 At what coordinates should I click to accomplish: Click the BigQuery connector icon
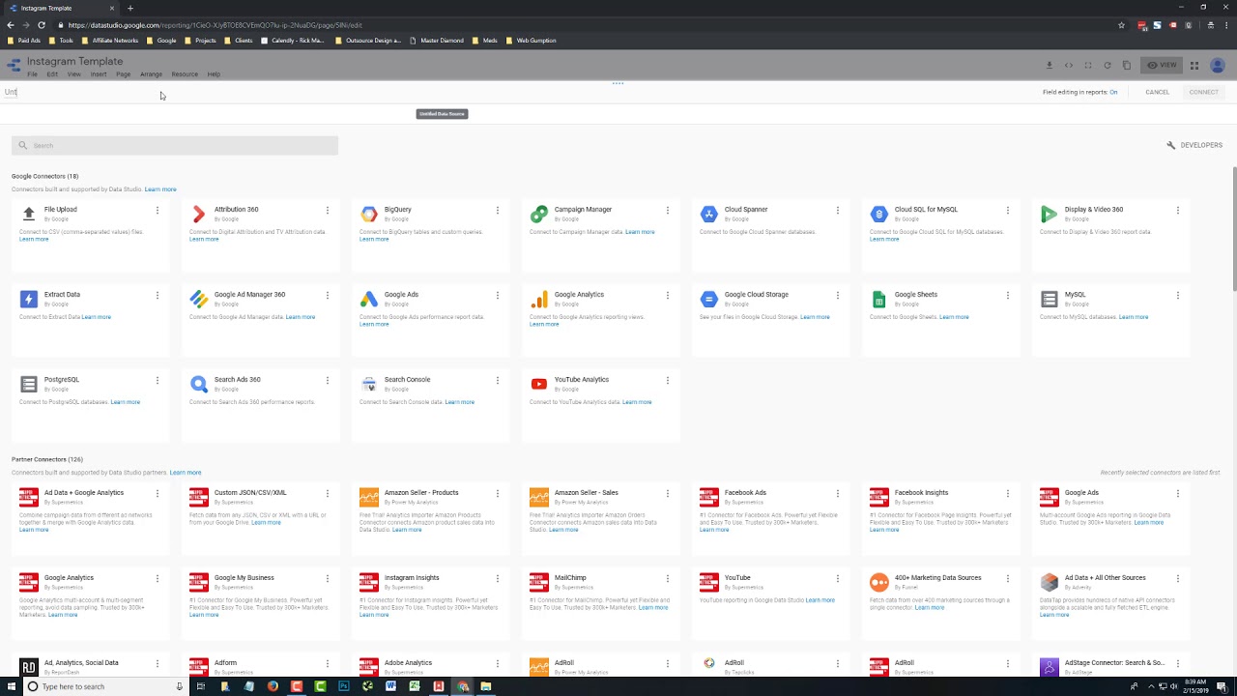click(x=369, y=215)
